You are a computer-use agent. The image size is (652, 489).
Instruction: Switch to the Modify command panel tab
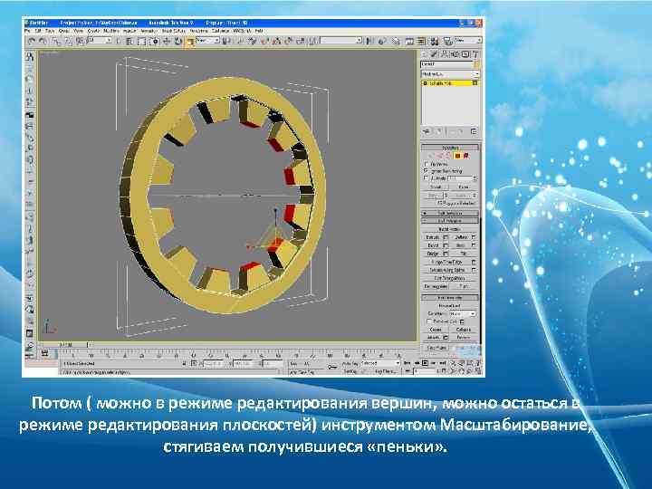pos(434,54)
